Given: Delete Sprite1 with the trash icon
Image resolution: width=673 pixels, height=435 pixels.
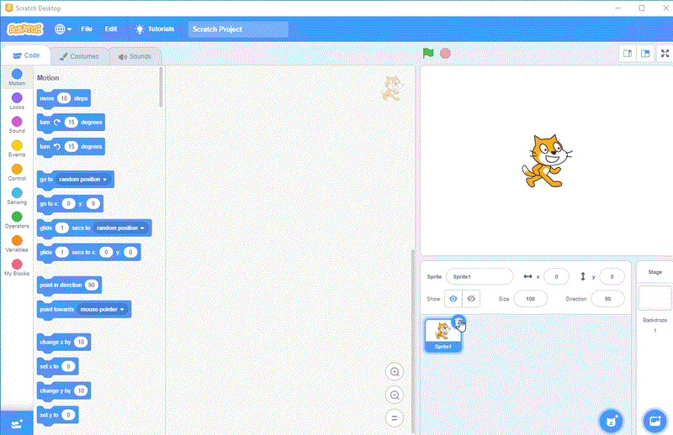Looking at the screenshot, I should click(x=458, y=322).
